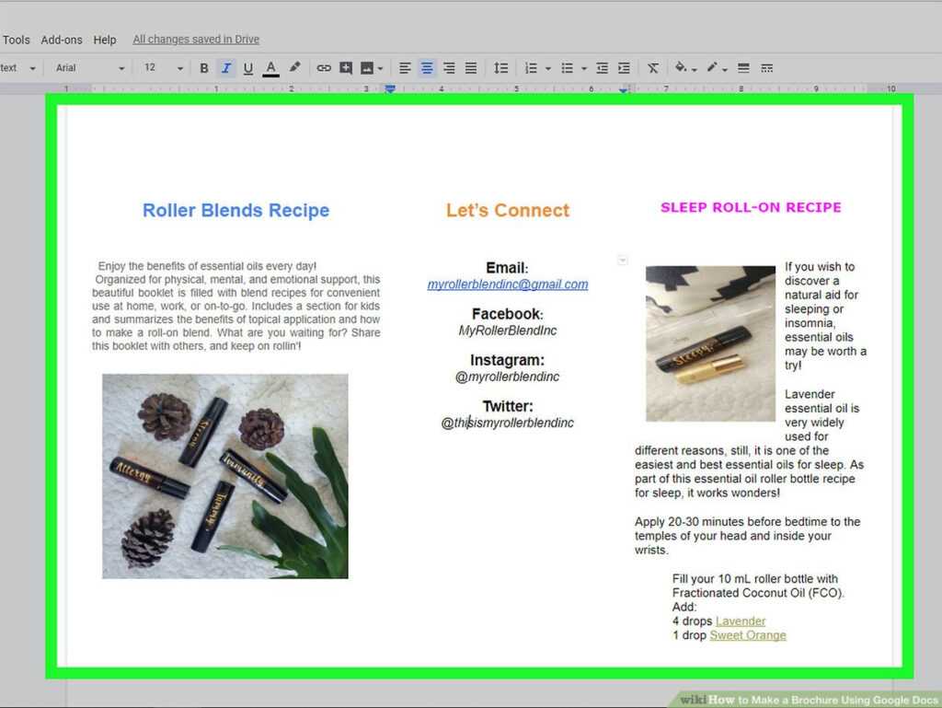Toggle underline formatting
The image size is (942, 708).
pyautogui.click(x=247, y=68)
